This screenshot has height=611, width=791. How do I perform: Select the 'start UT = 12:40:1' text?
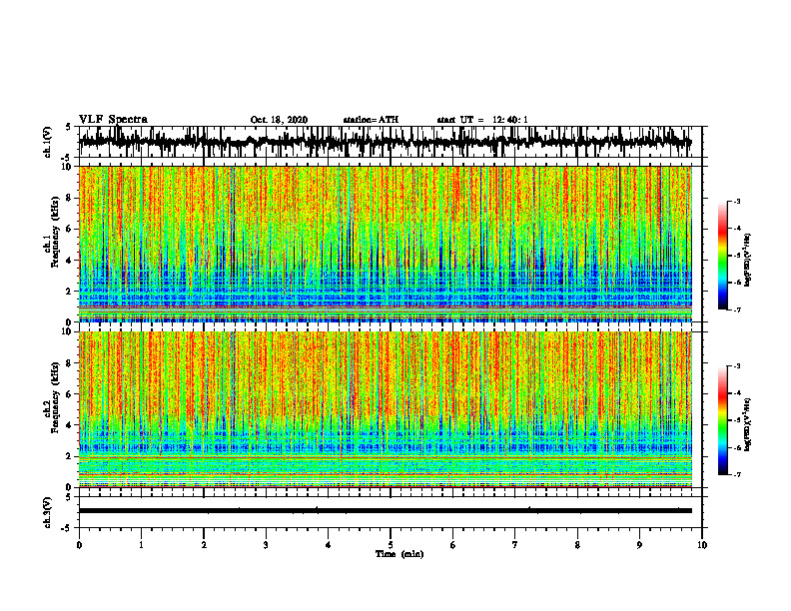click(482, 120)
